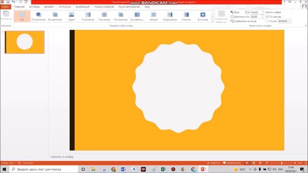Start slideshow from status bar icon
This screenshot has width=308, height=173.
tap(267, 163)
